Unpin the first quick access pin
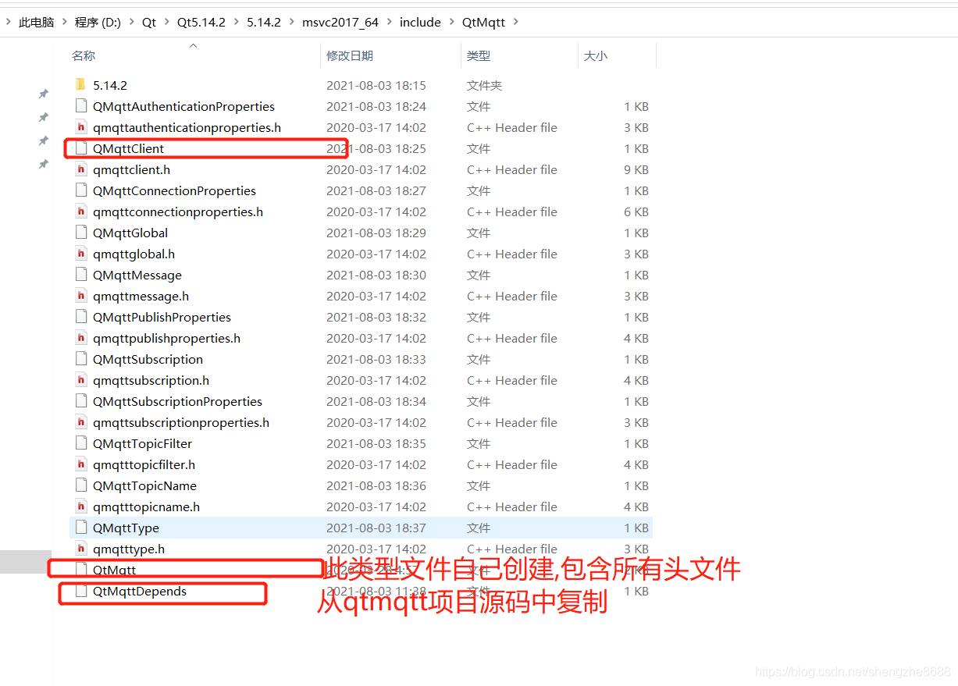The height and width of the screenshot is (686, 958). click(x=44, y=94)
